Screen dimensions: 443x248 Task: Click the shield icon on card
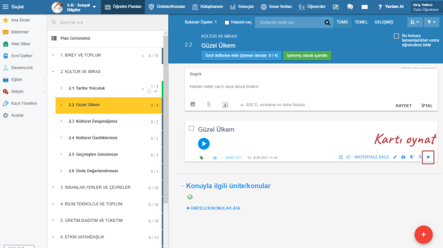pyautogui.click(x=412, y=157)
